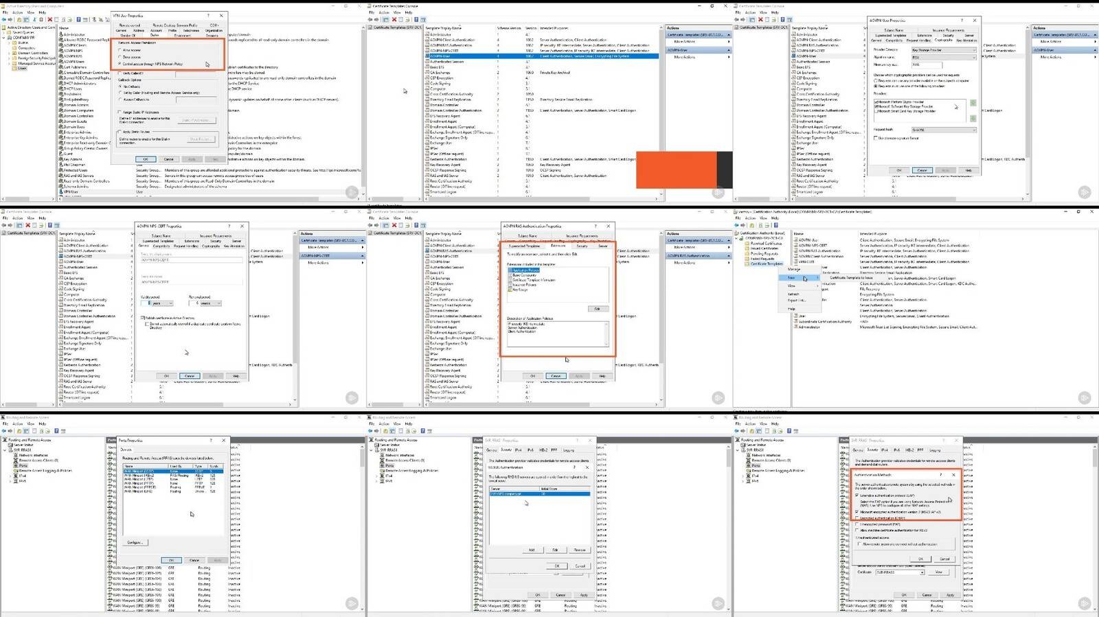Click Edit button in AOVPN RAS Authentication Properties
The width and height of the screenshot is (1099, 617).
point(597,309)
